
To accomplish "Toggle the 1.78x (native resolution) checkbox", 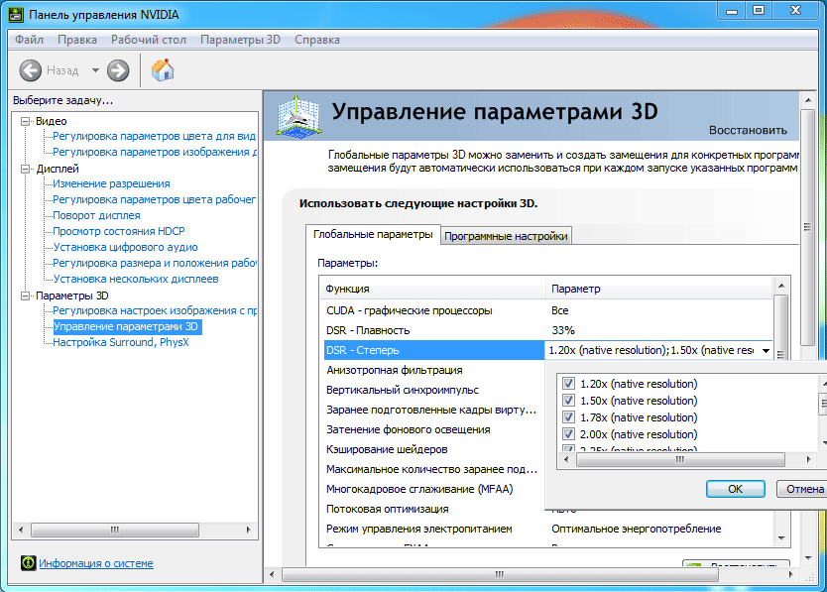I will pyautogui.click(x=568, y=417).
